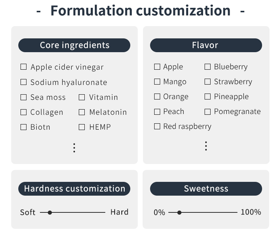This screenshot has height=237, width=280.
Task: Enable the Sea moss ingredient checkbox
Action: (x=24, y=97)
